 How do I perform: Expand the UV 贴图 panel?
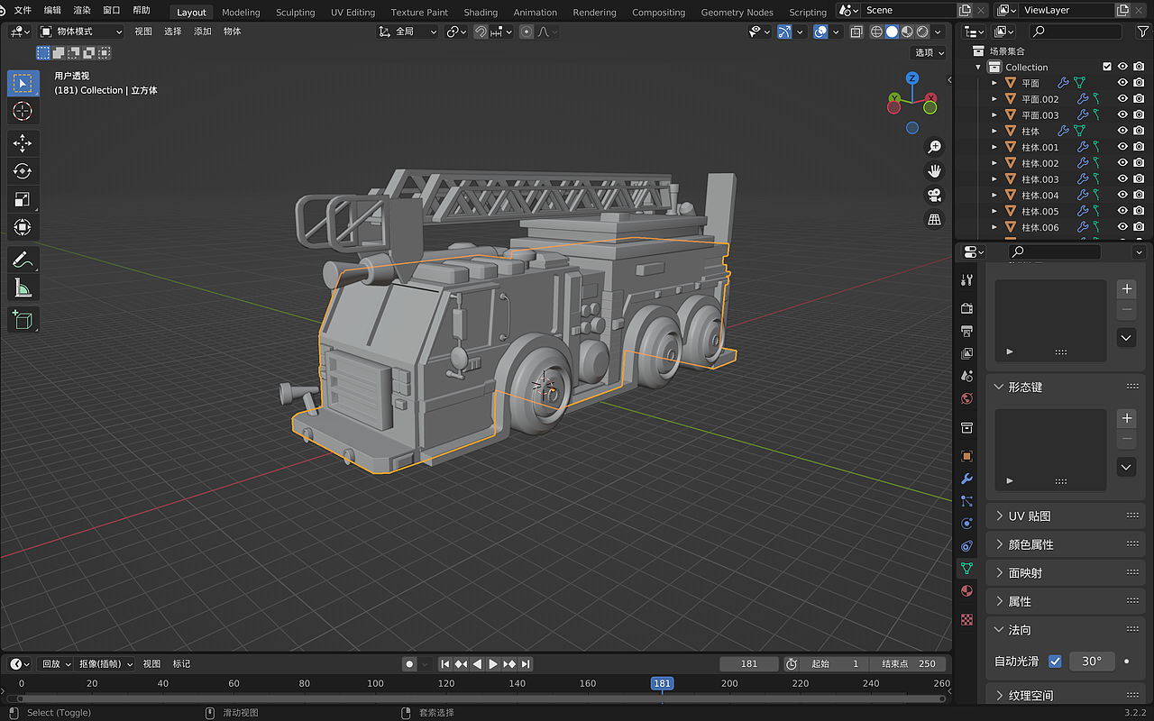pos(1065,516)
